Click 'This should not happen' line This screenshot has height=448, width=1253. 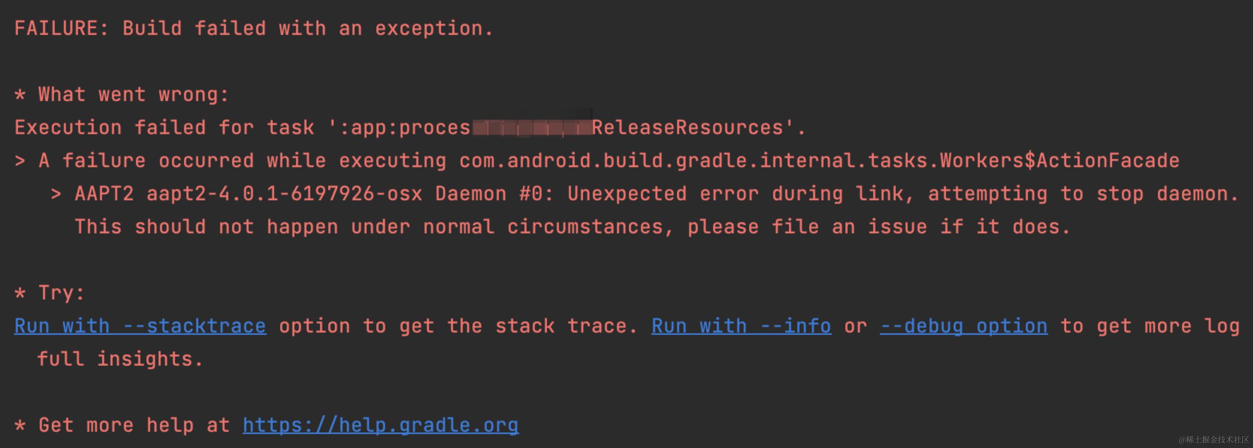pyautogui.click(x=206, y=227)
